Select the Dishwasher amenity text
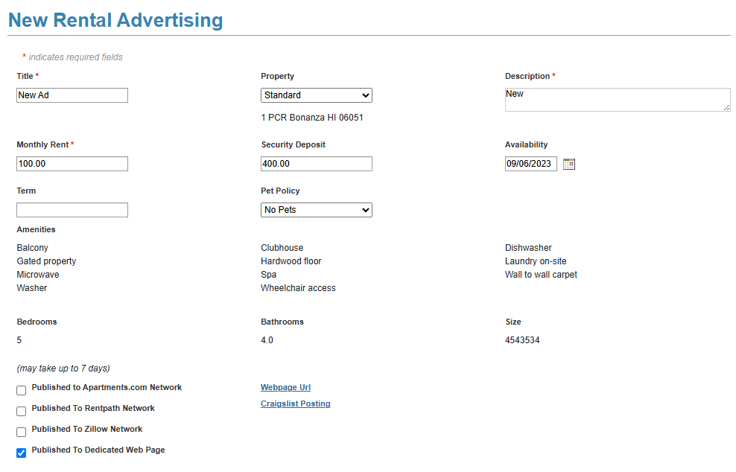Screen dimensions: 736x472 point(528,248)
